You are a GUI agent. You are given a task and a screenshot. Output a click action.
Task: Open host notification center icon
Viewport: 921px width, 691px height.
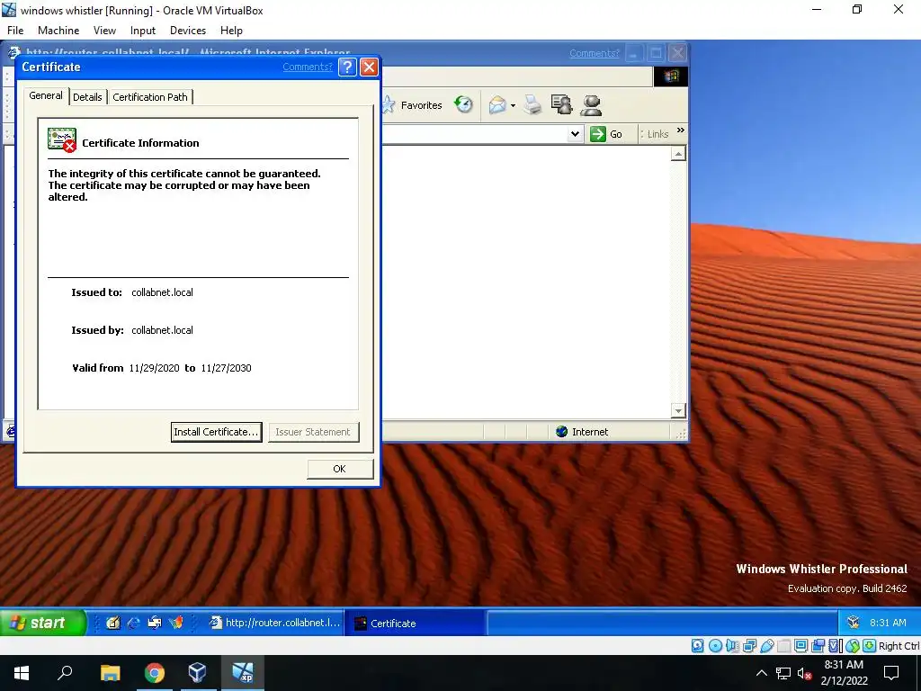point(891,673)
